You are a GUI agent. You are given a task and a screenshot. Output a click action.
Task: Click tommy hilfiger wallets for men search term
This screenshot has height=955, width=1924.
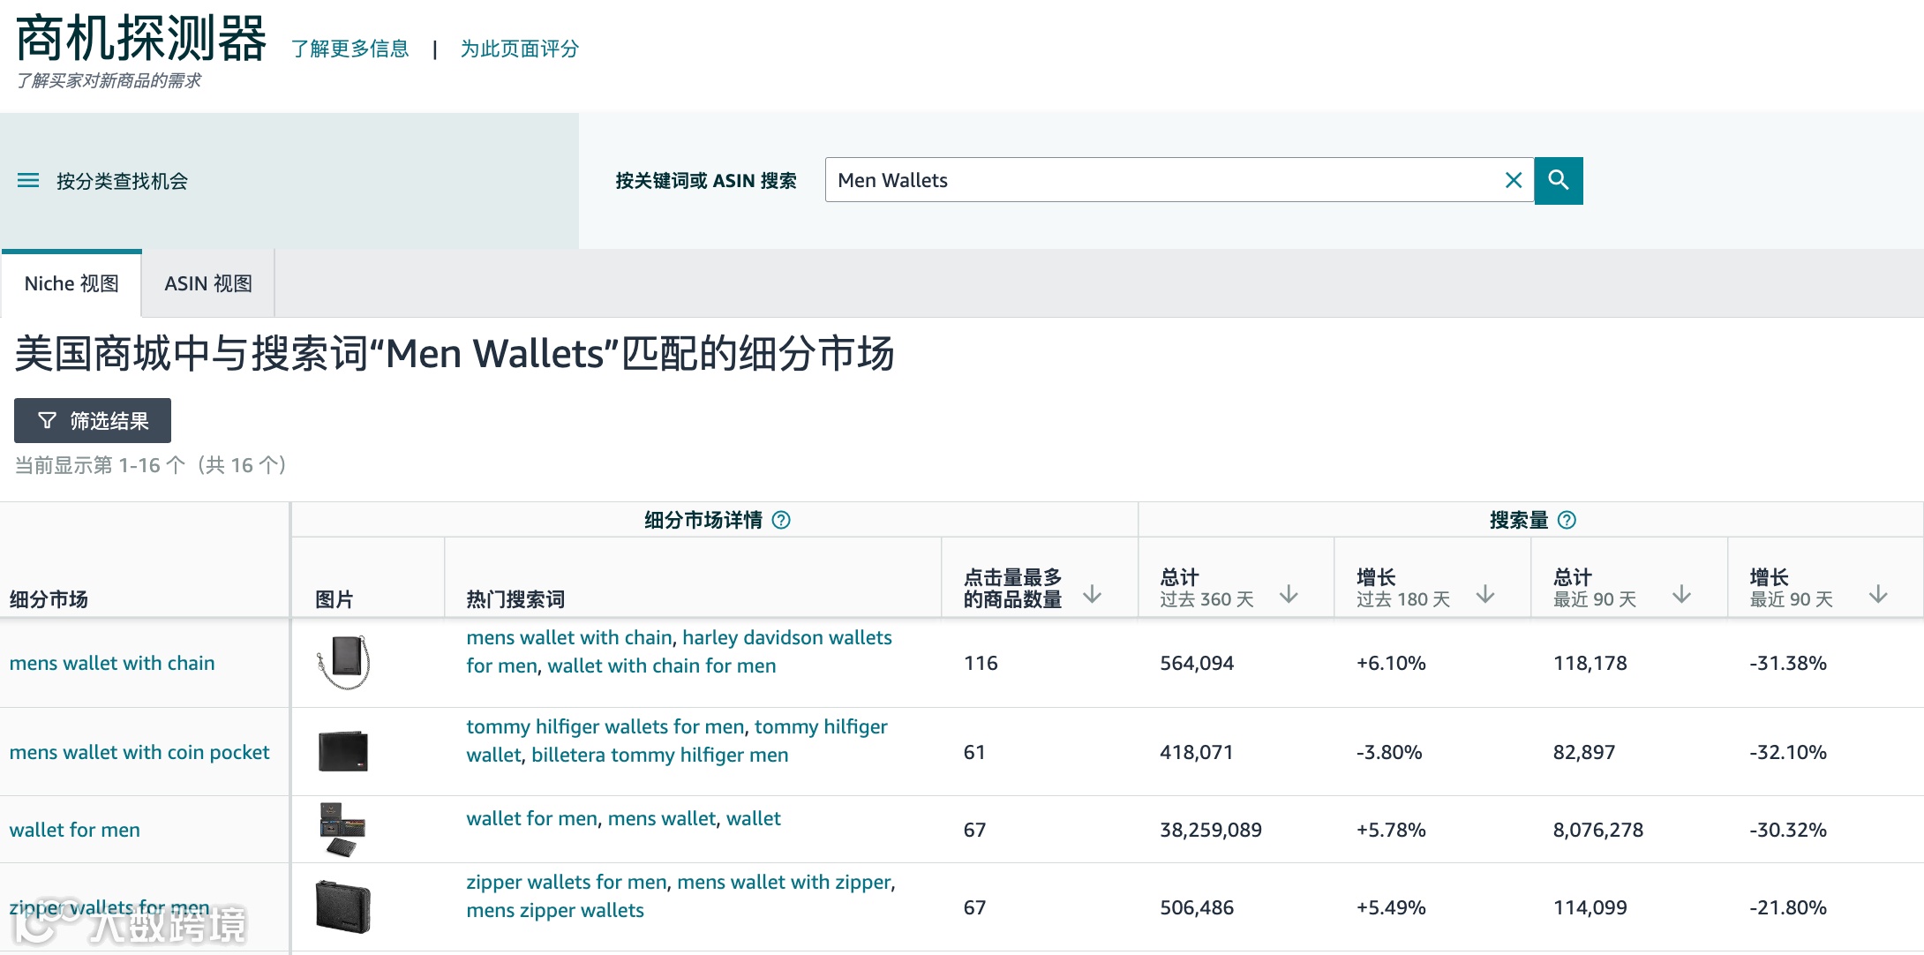[x=605, y=726]
